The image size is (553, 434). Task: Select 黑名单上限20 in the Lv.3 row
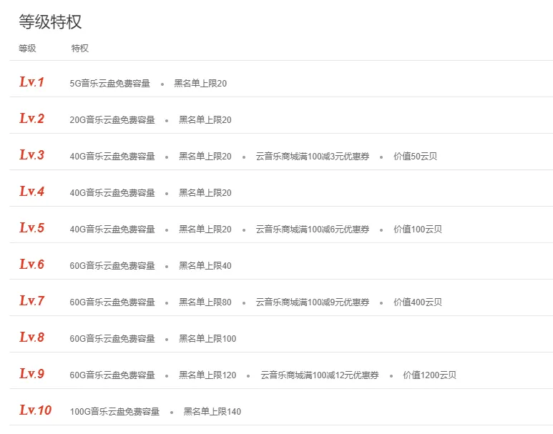point(205,157)
